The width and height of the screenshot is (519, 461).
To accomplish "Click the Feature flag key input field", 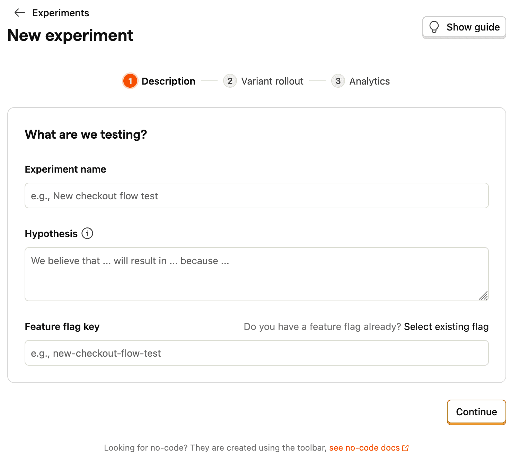I will coord(256,353).
